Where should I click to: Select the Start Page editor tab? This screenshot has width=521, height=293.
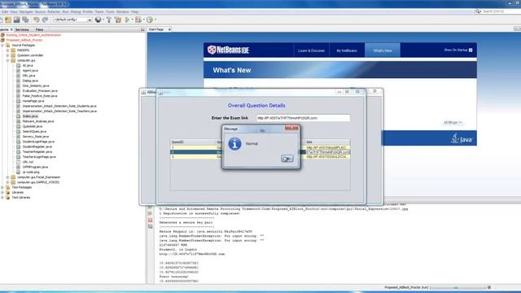156,29
